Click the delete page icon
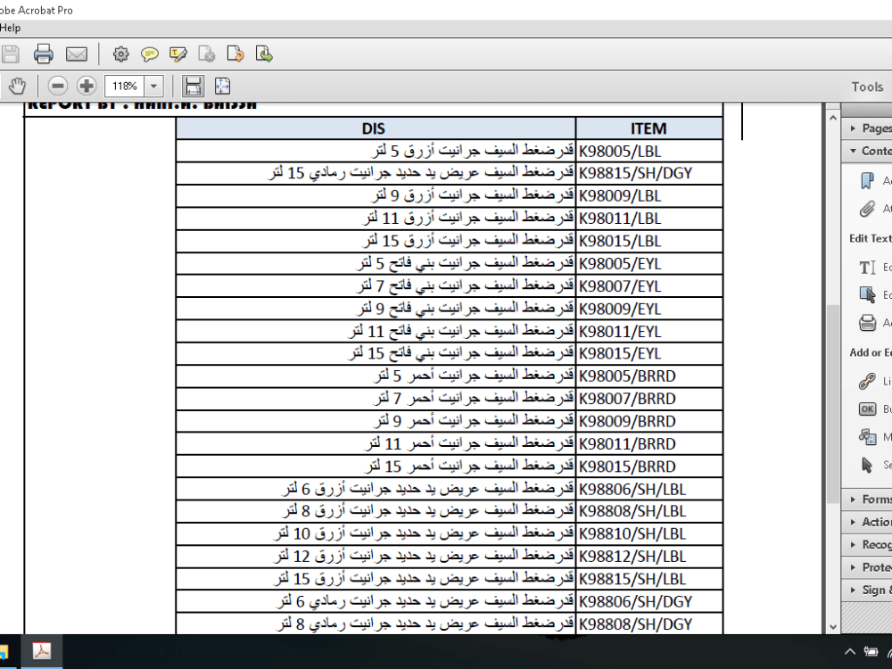 click(206, 54)
